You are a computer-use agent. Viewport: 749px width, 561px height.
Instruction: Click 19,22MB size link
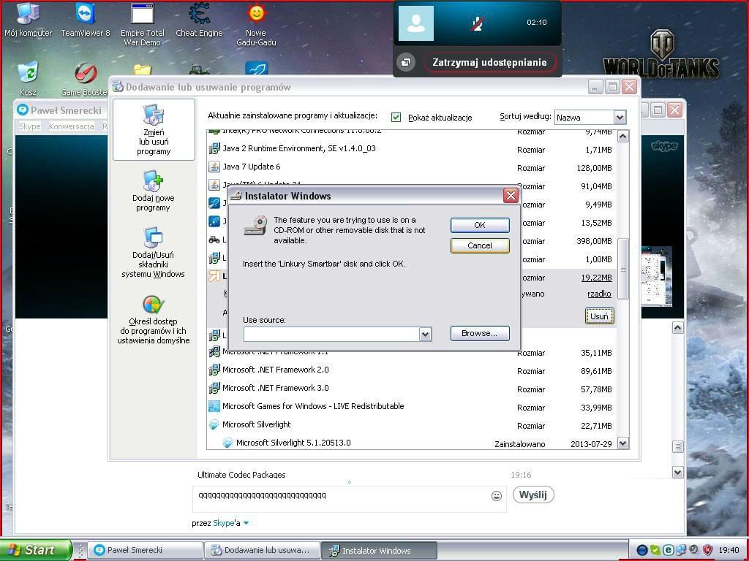[596, 278]
